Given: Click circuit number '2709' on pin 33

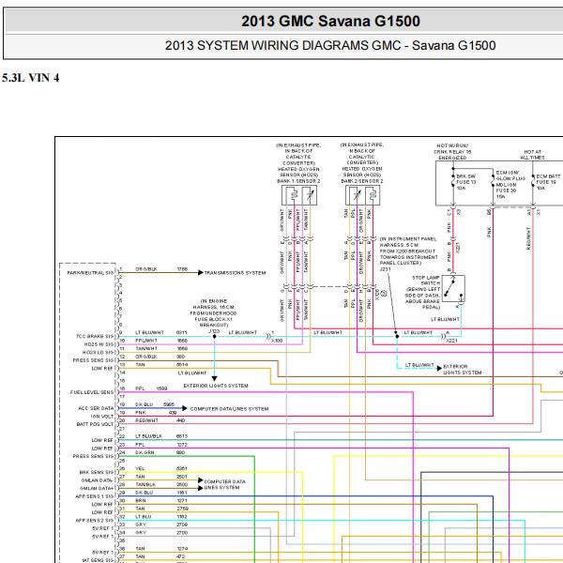Looking at the screenshot, I should 182,525.
